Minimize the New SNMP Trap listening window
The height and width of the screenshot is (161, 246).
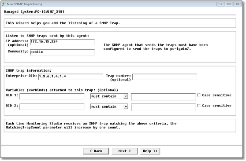(x=220, y=4)
